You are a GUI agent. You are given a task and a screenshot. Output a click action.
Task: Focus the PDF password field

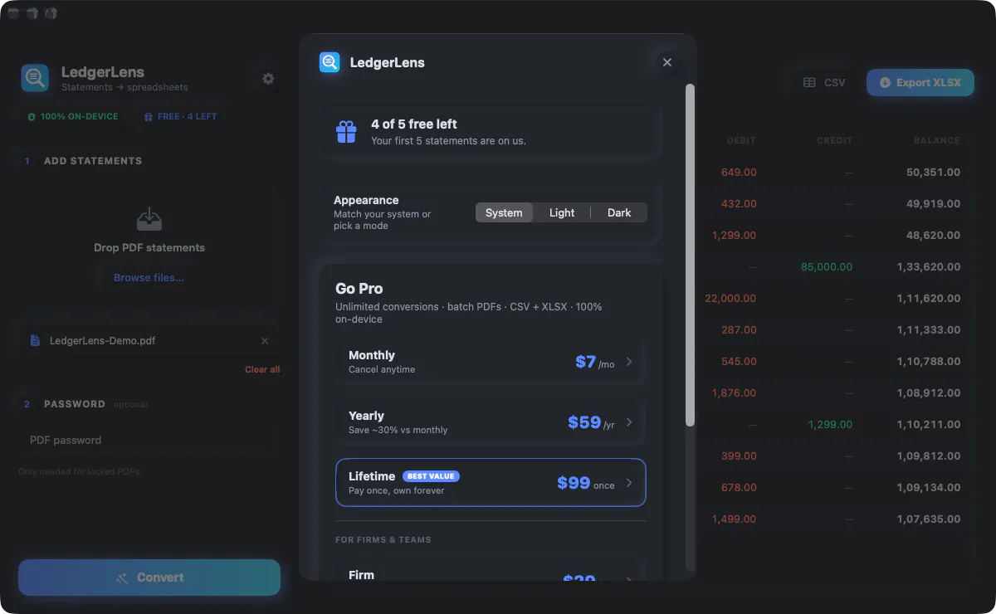click(149, 440)
